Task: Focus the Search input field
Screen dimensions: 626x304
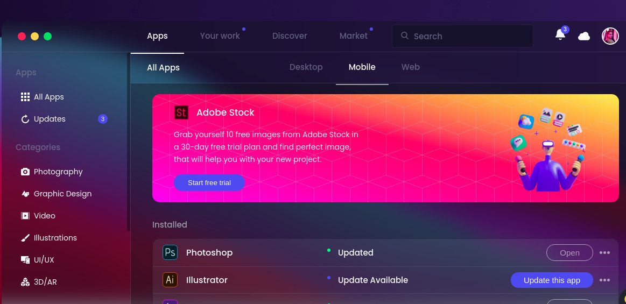Action: pos(462,36)
